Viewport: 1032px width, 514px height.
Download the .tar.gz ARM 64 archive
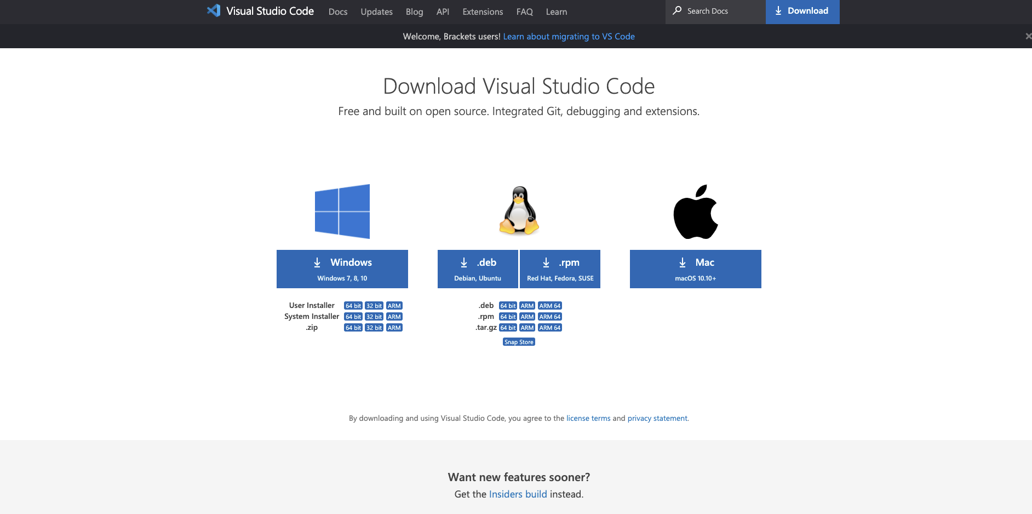pos(550,328)
